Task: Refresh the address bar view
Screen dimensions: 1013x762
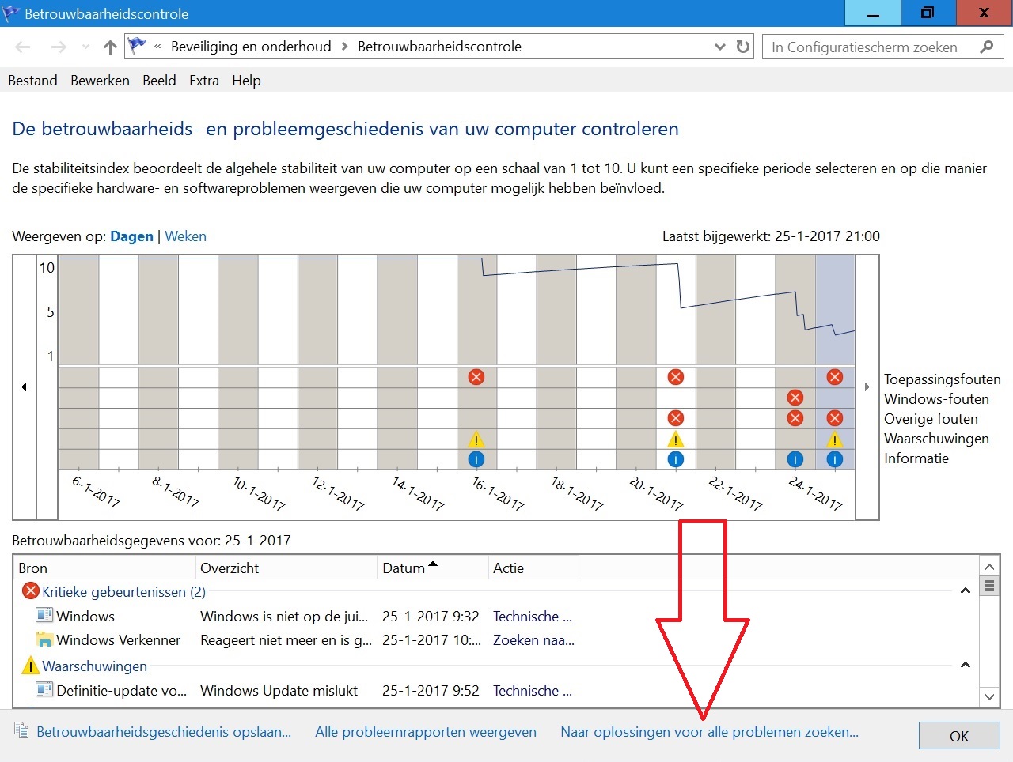Action: 742,47
